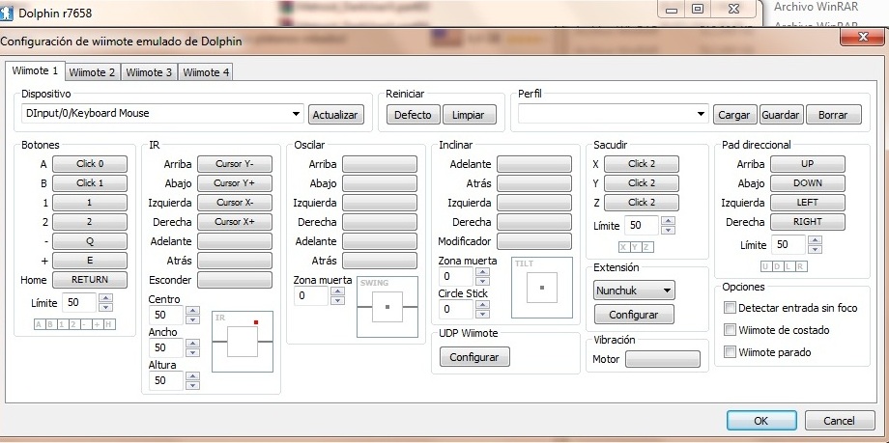Increase the Botones Límite spinner value

106,298
